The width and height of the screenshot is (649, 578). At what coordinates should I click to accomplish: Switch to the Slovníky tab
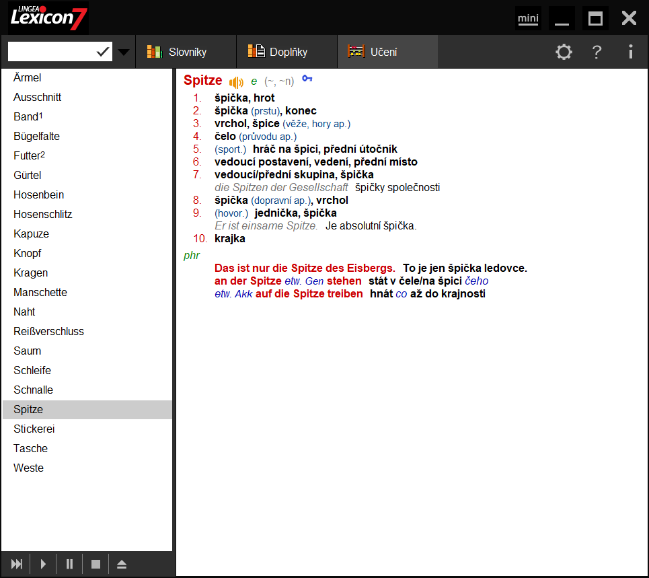[186, 50]
